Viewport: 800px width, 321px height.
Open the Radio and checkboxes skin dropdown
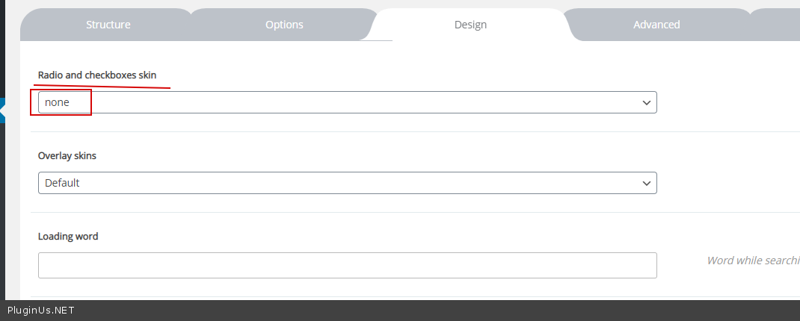tap(347, 102)
